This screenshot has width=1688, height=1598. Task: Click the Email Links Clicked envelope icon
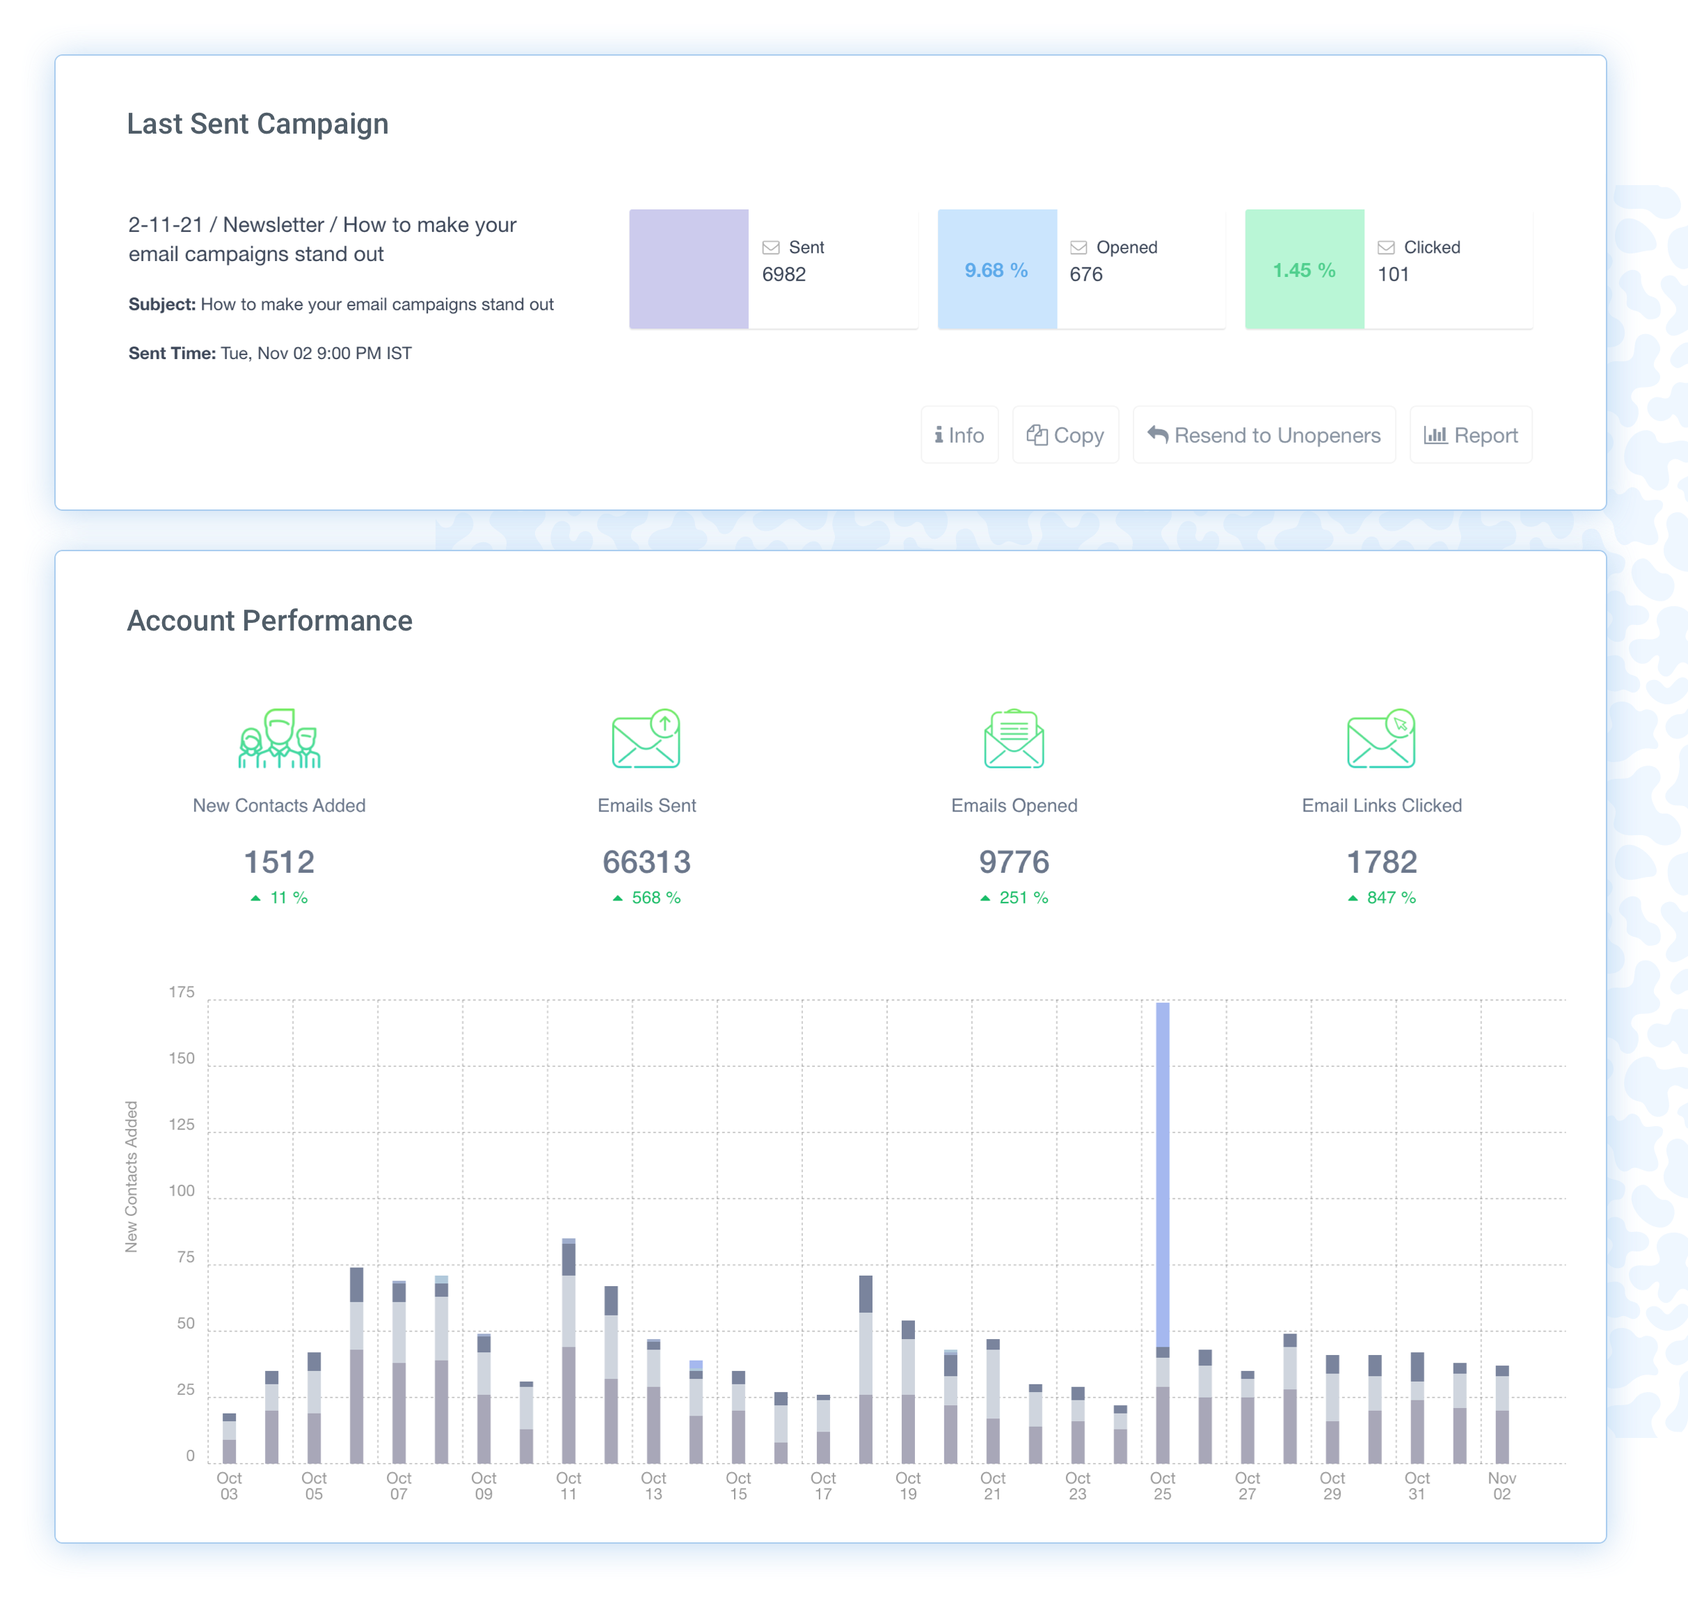pos(1381,738)
